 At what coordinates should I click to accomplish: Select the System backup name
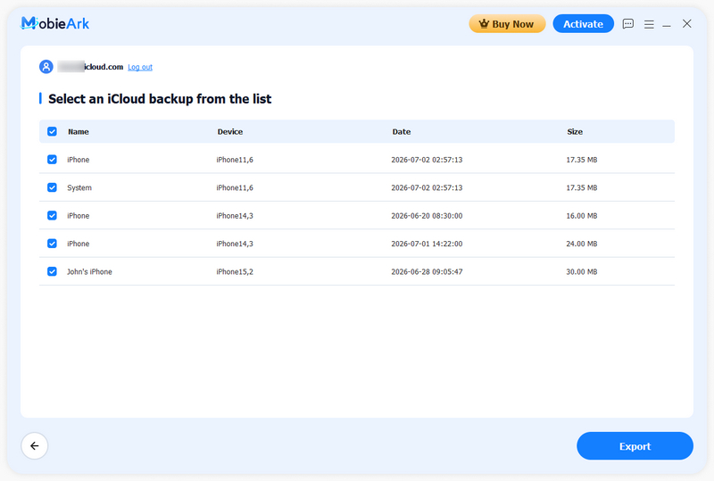[79, 187]
